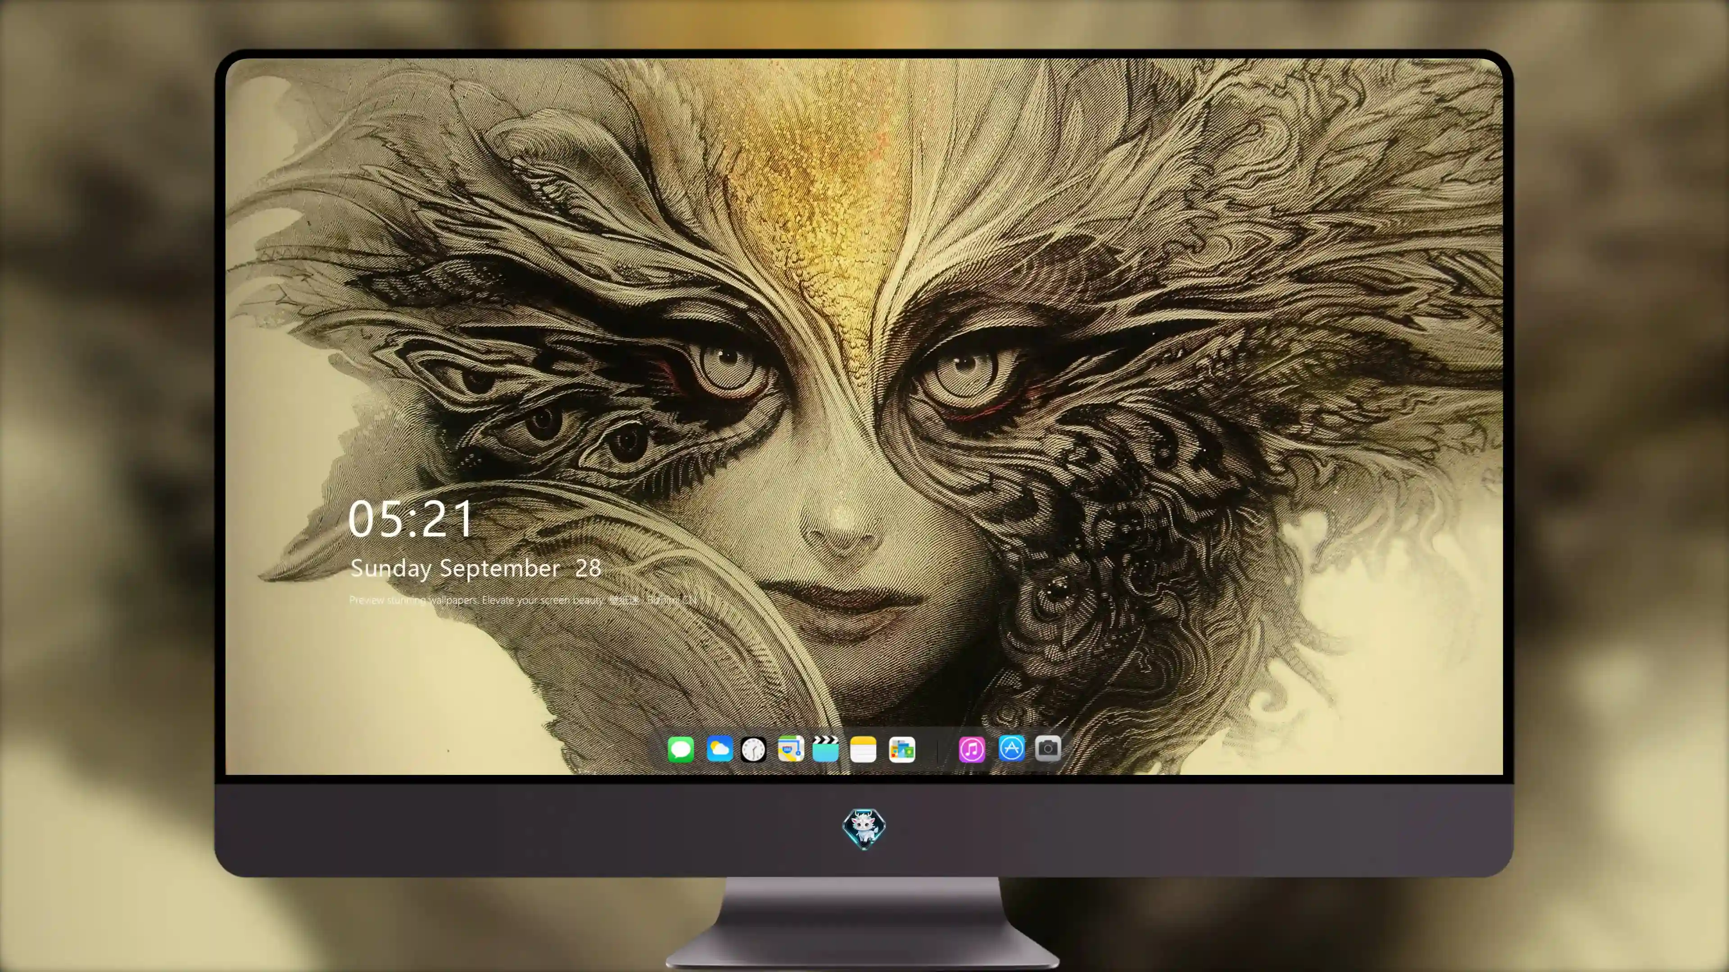
Task: Click the "Preview stunning wallpapers" caption
Action: (524, 600)
